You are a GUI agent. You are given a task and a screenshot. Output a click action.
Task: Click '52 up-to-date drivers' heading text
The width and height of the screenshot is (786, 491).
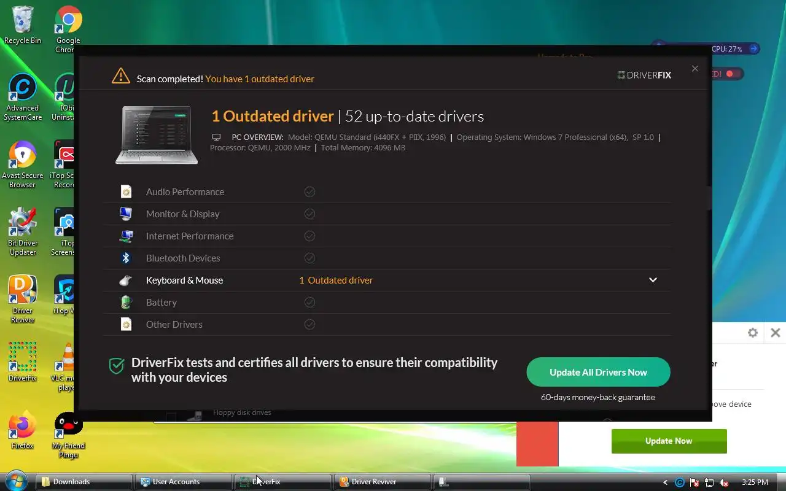pyautogui.click(x=414, y=116)
